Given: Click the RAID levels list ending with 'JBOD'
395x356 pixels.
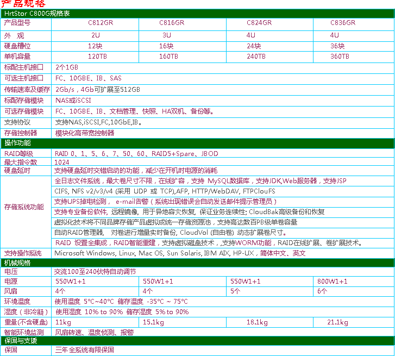Looking at the screenshot, I should coord(136,154).
